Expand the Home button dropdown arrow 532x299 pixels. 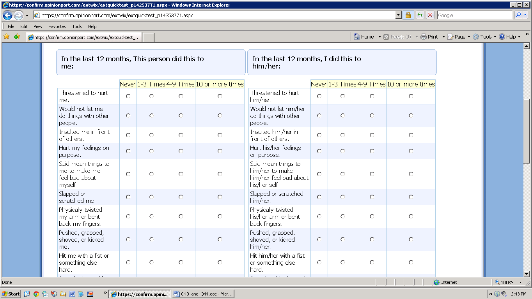point(379,37)
